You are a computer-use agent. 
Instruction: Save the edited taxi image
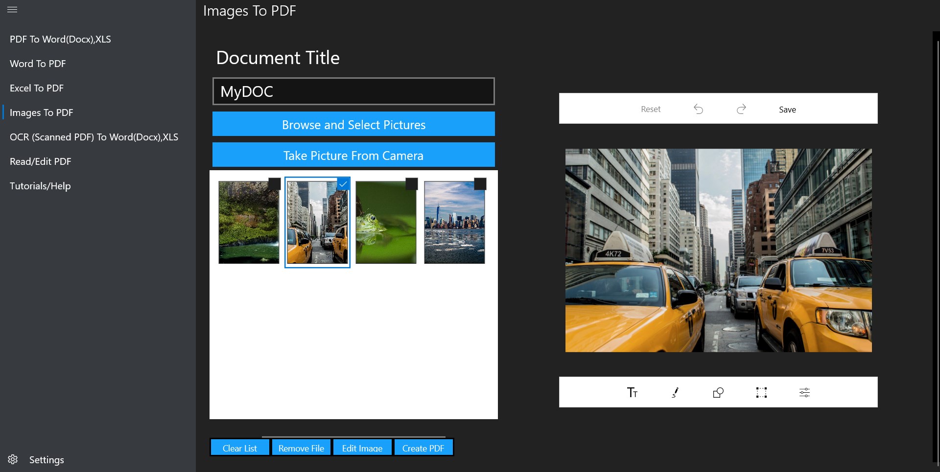click(x=787, y=109)
